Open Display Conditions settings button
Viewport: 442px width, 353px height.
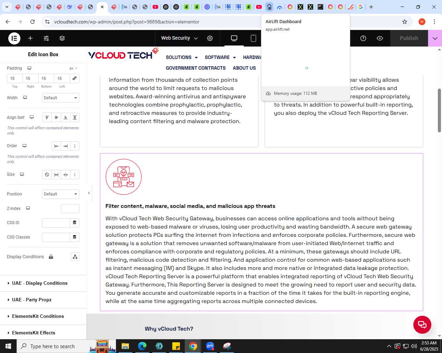point(75,257)
